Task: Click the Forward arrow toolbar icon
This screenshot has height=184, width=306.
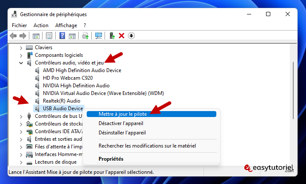Action: [23, 36]
